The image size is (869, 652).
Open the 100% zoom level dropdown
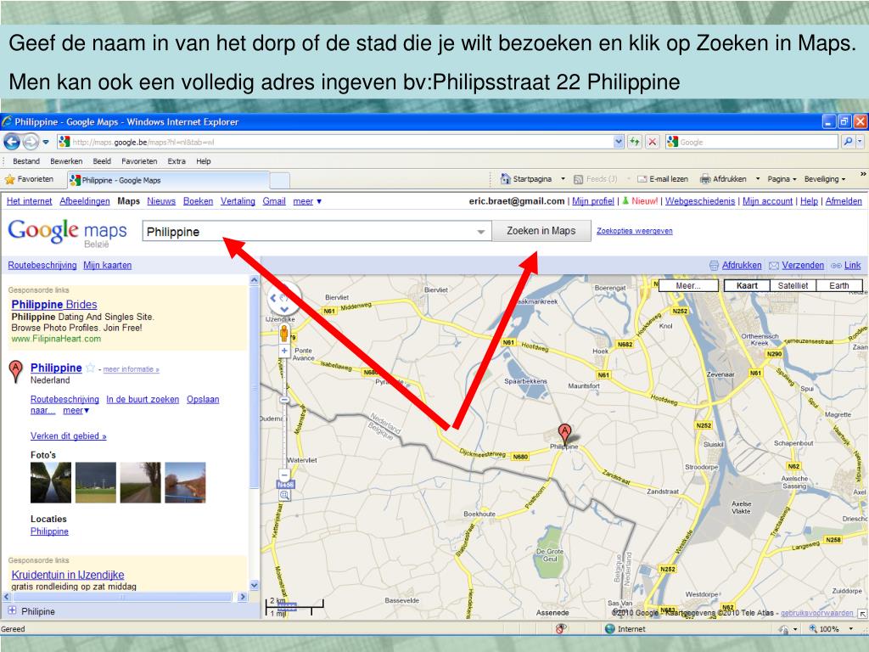pos(850,629)
